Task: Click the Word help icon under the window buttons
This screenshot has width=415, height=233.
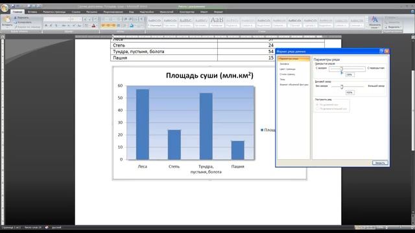Action: 412,12
